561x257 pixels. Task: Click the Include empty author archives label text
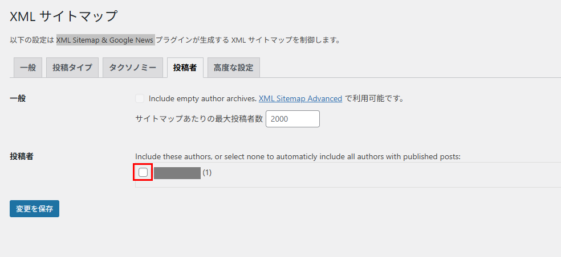[x=202, y=98]
